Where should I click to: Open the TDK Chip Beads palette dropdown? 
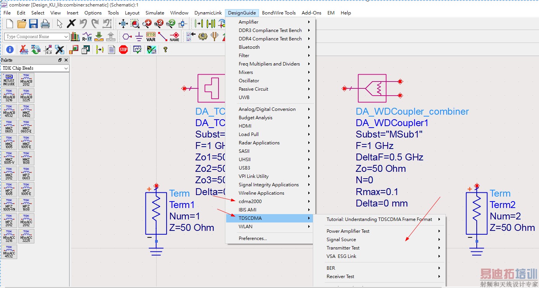[x=66, y=68]
